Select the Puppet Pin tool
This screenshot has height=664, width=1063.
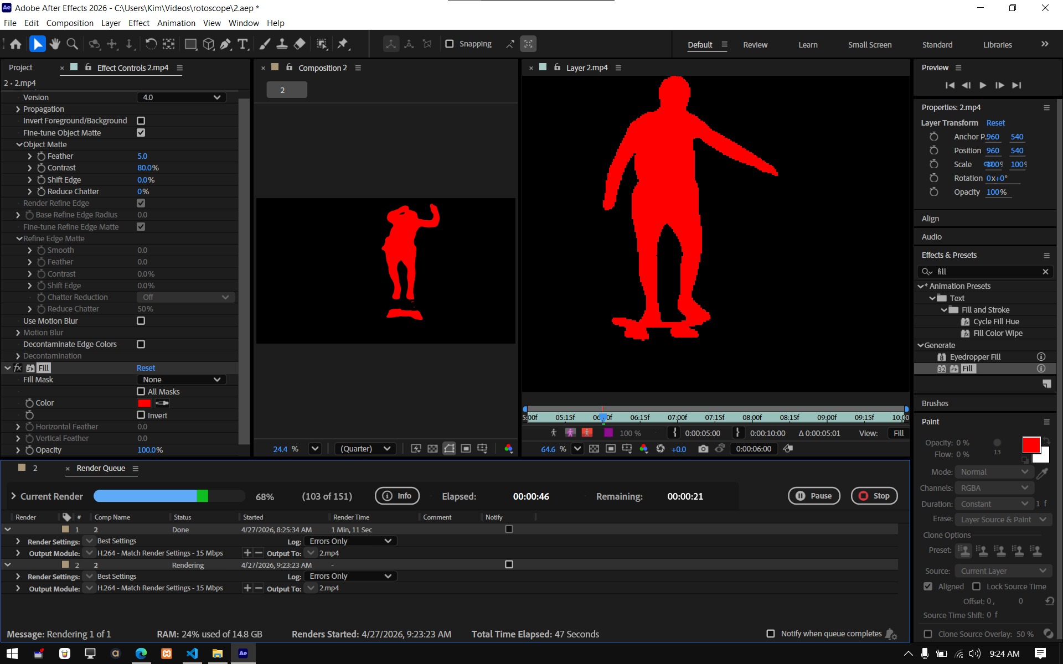343,44
